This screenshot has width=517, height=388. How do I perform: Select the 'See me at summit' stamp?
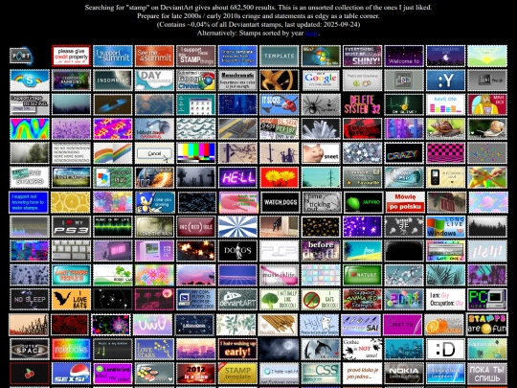(x=154, y=57)
